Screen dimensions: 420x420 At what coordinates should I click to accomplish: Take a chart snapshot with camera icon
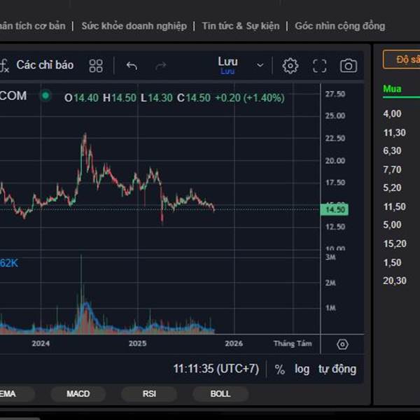349,66
